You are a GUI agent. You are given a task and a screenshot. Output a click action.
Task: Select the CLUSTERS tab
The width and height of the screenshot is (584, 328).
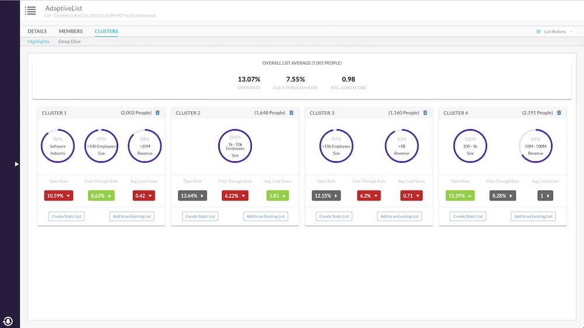tap(106, 31)
